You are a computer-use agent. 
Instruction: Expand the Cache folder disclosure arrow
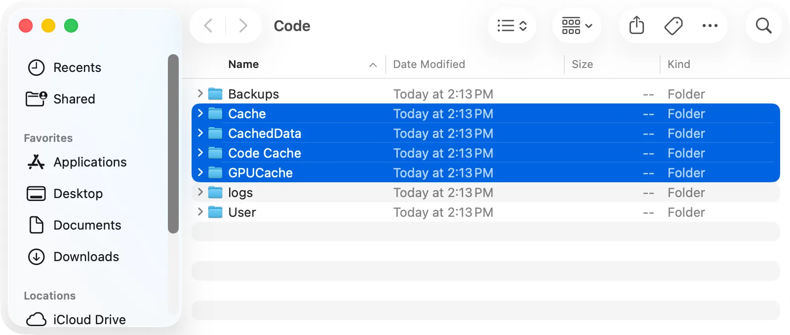[x=200, y=113]
